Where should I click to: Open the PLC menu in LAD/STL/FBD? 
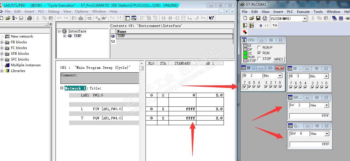click(41, 11)
